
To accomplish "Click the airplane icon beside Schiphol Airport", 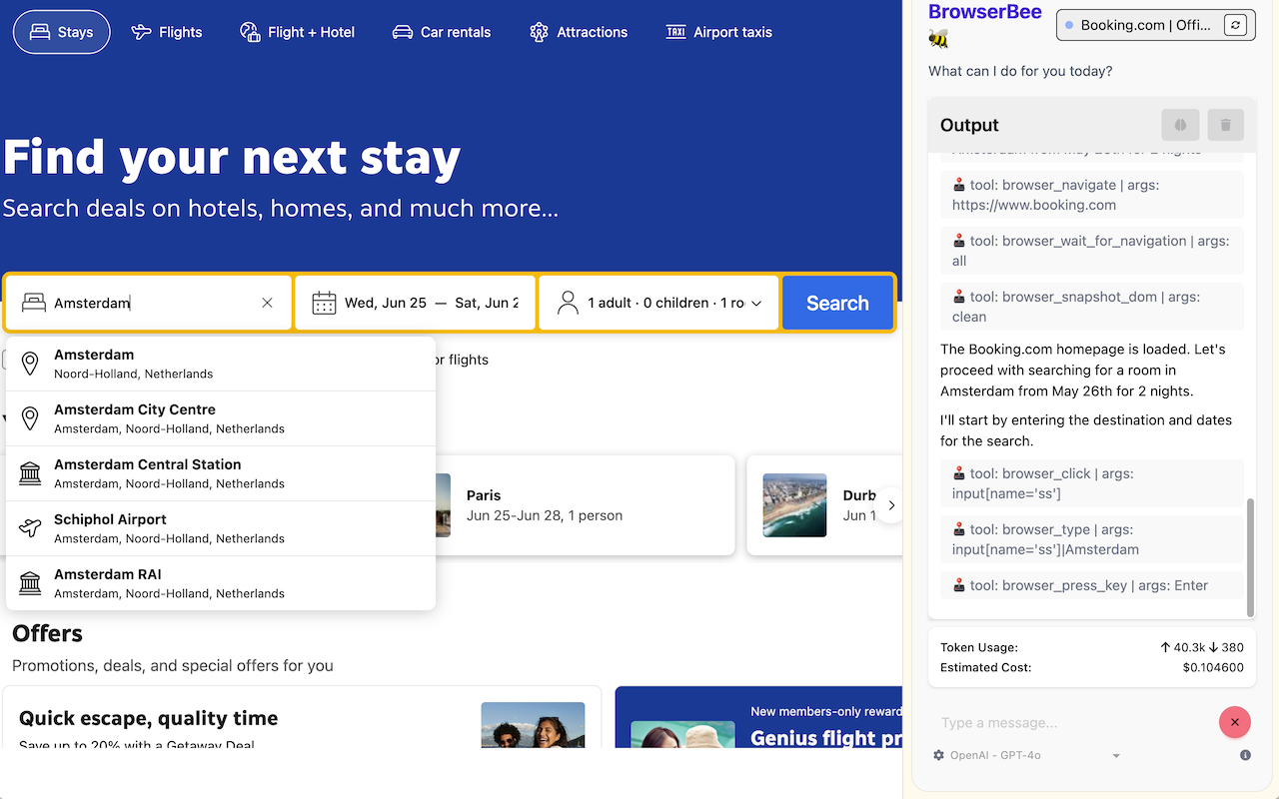I will 30,528.
